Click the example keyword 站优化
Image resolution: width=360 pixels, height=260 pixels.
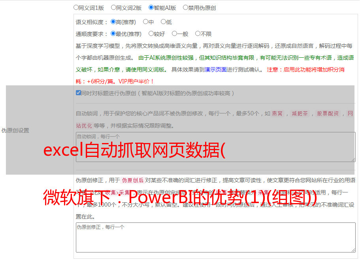click(84, 126)
